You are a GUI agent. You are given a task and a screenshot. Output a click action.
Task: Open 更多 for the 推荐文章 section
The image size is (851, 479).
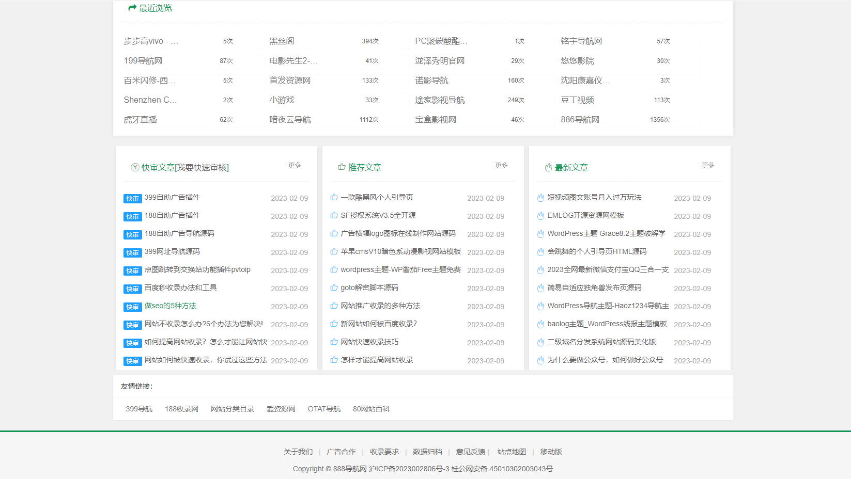(500, 165)
